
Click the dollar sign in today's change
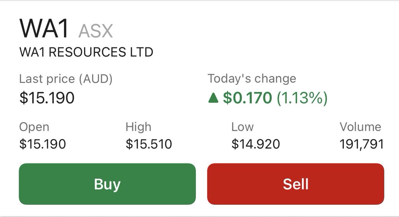coord(227,99)
